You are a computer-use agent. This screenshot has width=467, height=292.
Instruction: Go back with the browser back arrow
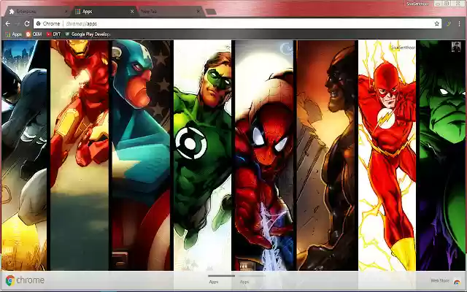(x=8, y=24)
